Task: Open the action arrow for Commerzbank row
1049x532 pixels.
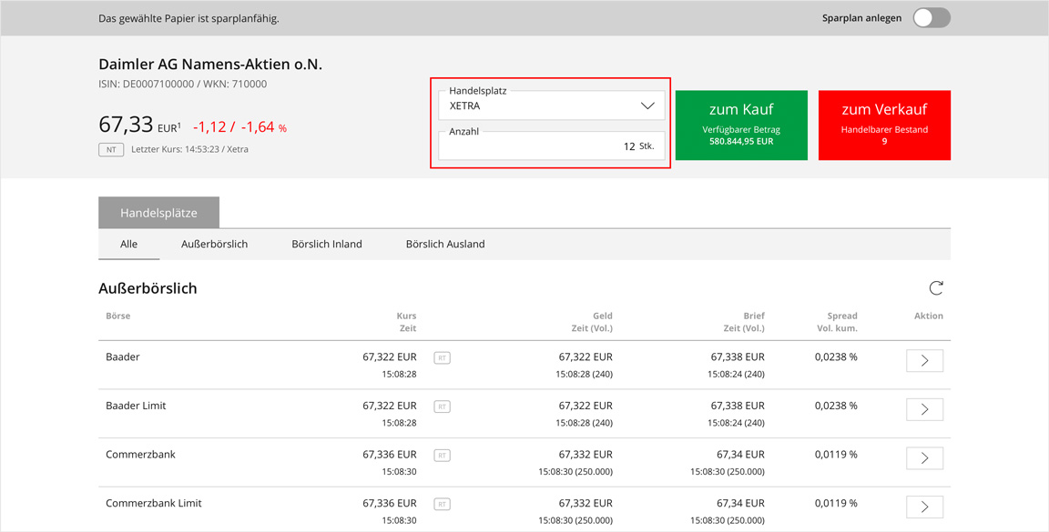Action: [924, 457]
